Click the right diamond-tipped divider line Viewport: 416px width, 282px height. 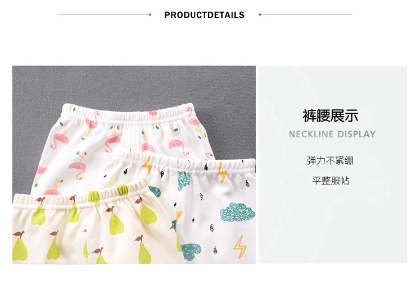tap(305, 15)
